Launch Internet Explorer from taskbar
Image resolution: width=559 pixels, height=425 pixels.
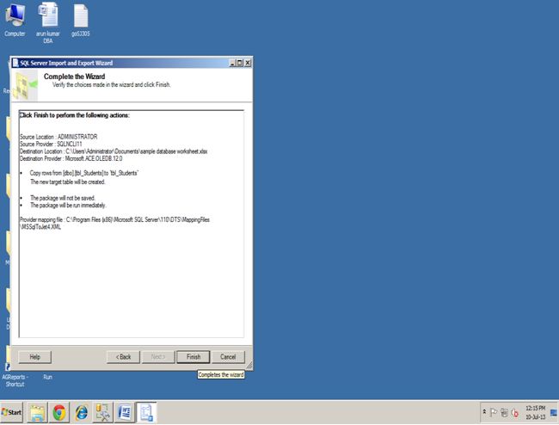click(x=82, y=412)
